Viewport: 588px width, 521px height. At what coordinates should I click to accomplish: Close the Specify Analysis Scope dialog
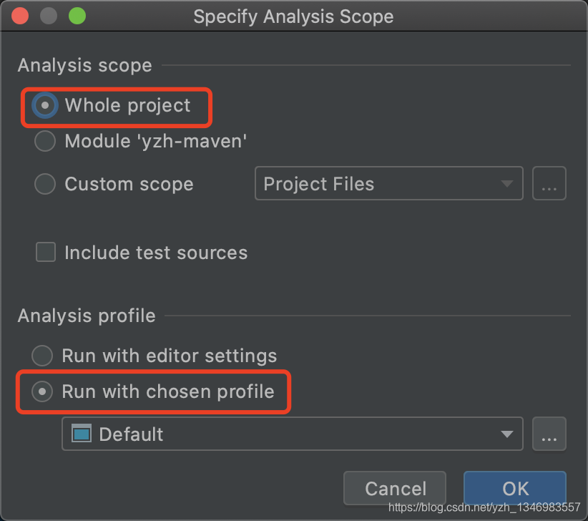pos(21,16)
